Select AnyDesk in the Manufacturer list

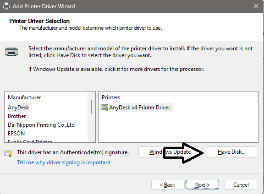[18, 108]
